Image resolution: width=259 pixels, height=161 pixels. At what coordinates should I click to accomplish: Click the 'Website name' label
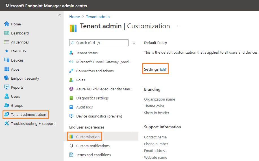coord(155,157)
